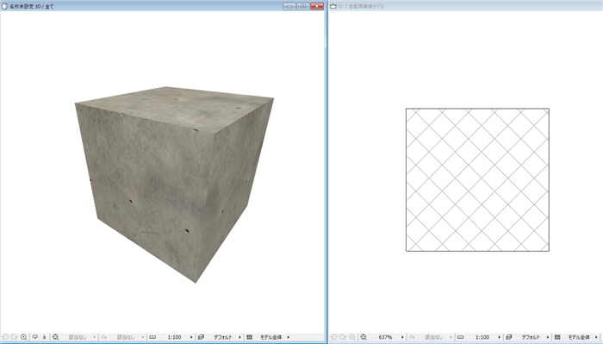
Task: Click Fit in Window icon in 3D window
Action: coord(55,337)
